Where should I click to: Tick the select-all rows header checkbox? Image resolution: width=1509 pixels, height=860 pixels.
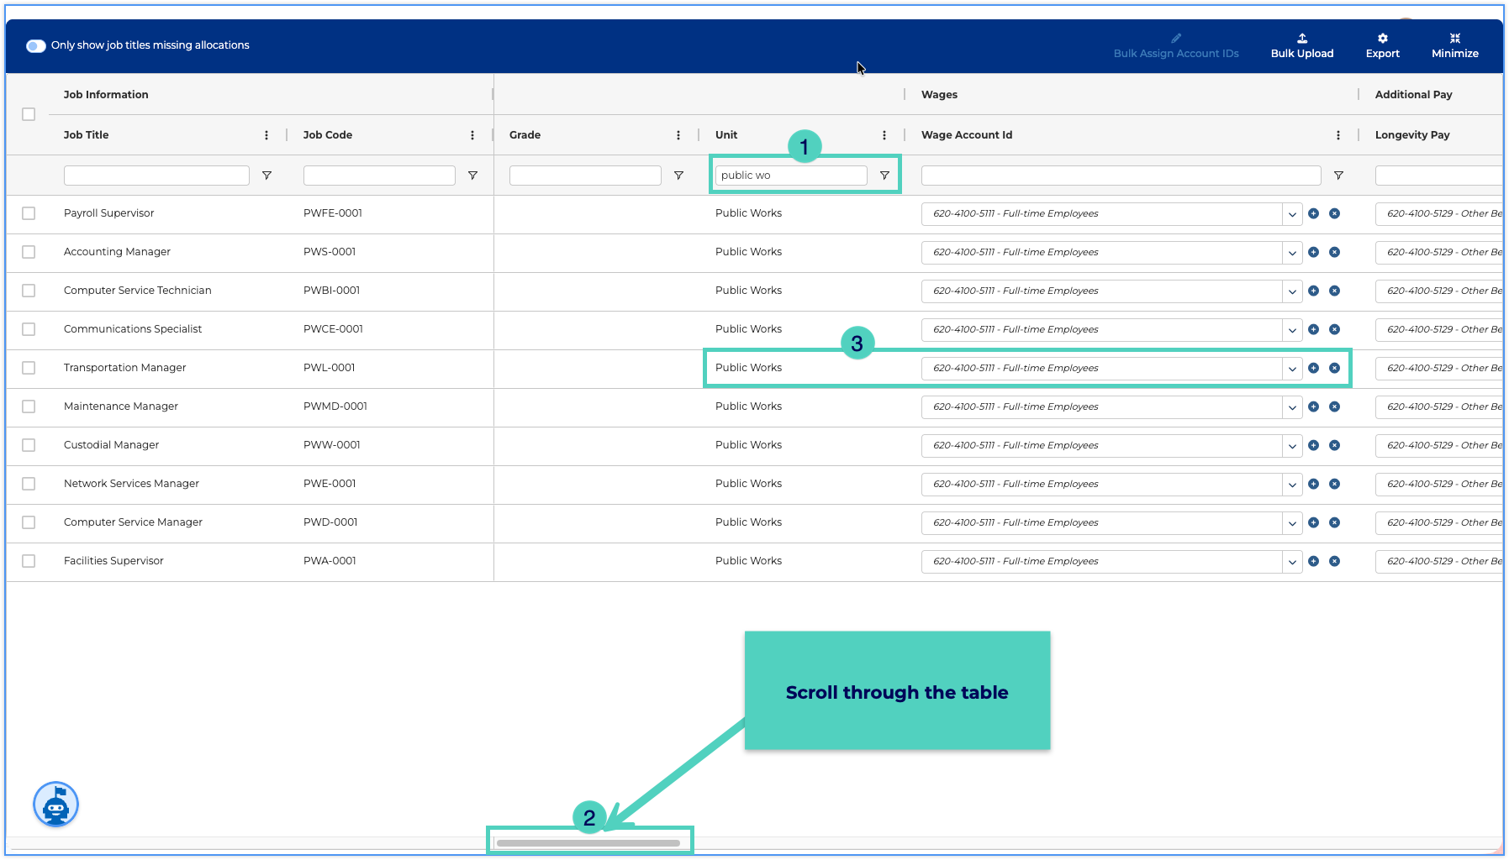29,114
